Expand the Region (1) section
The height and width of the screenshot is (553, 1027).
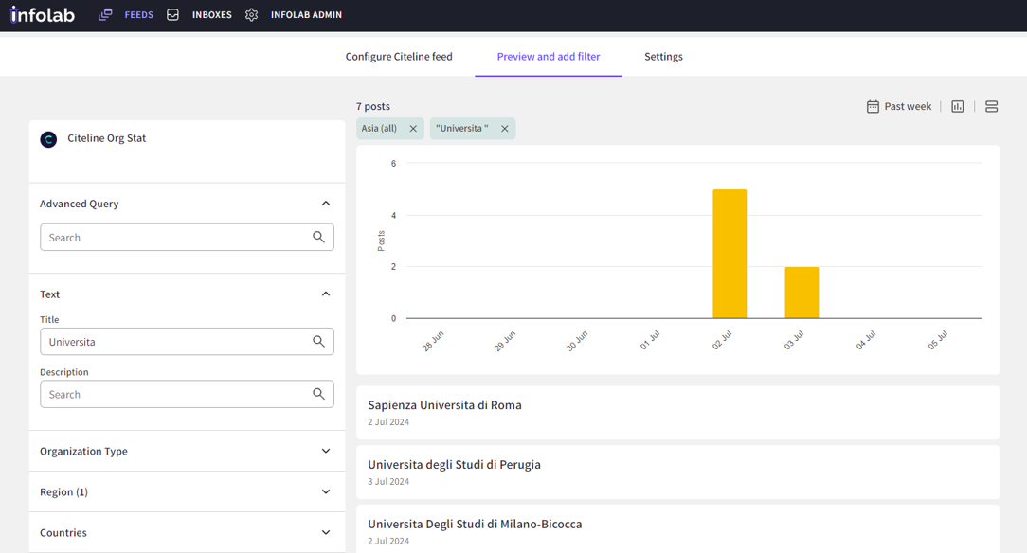[326, 492]
